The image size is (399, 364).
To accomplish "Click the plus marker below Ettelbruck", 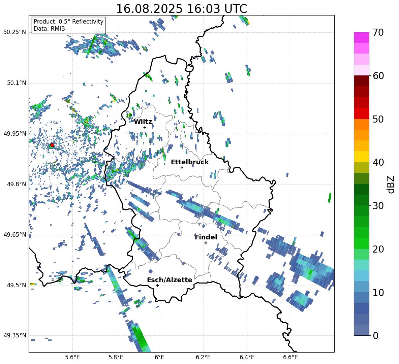I will pyautogui.click(x=182, y=168).
